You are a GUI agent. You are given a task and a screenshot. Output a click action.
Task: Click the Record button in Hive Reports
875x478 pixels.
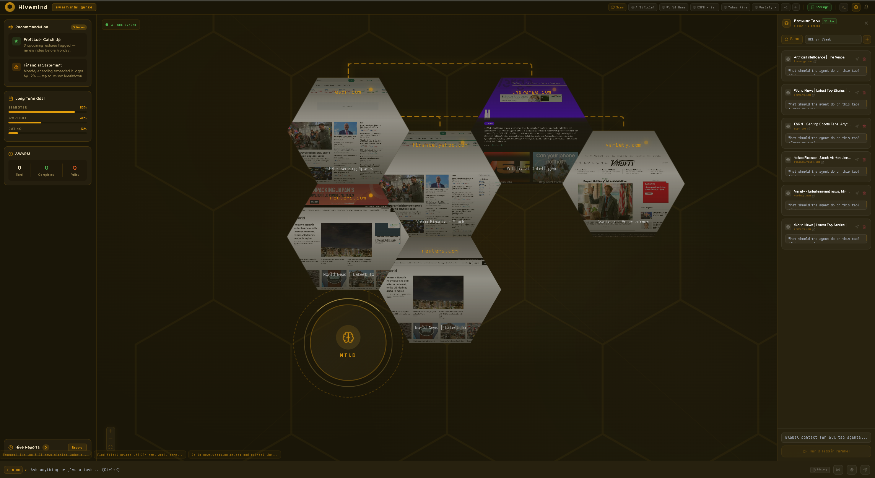tap(77, 447)
